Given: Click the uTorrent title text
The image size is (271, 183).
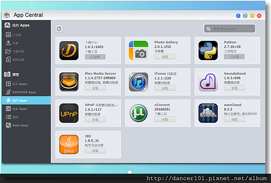Looking at the screenshot, I should coord(162,105).
